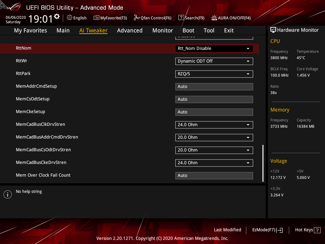The image size is (325, 244).
Task: Open the time settings gear icon
Action: coord(57,17)
